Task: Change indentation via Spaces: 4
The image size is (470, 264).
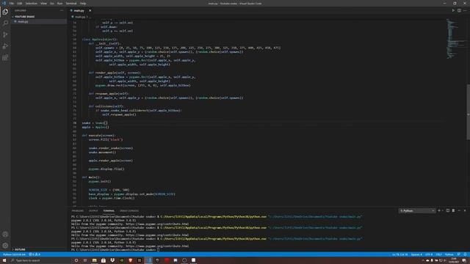Action: pyautogui.click(x=416, y=254)
